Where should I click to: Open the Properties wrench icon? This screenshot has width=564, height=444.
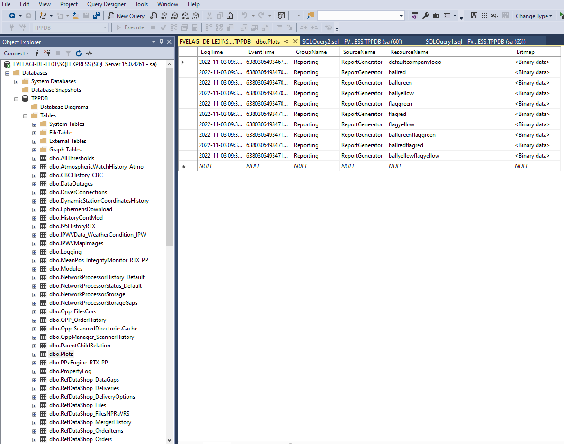425,16
